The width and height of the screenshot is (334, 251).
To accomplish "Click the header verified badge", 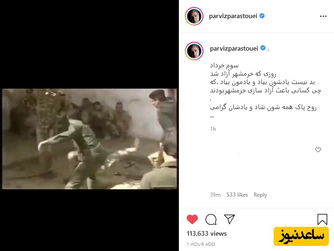I will tap(262, 16).
